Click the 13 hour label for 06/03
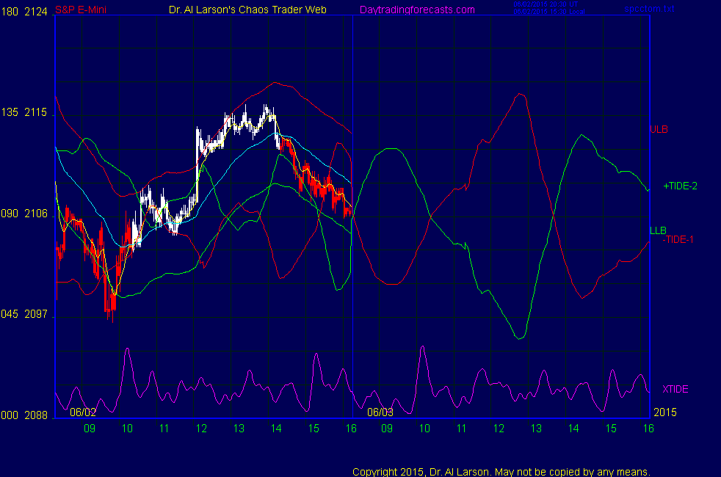The height and width of the screenshot is (477, 721). click(536, 429)
